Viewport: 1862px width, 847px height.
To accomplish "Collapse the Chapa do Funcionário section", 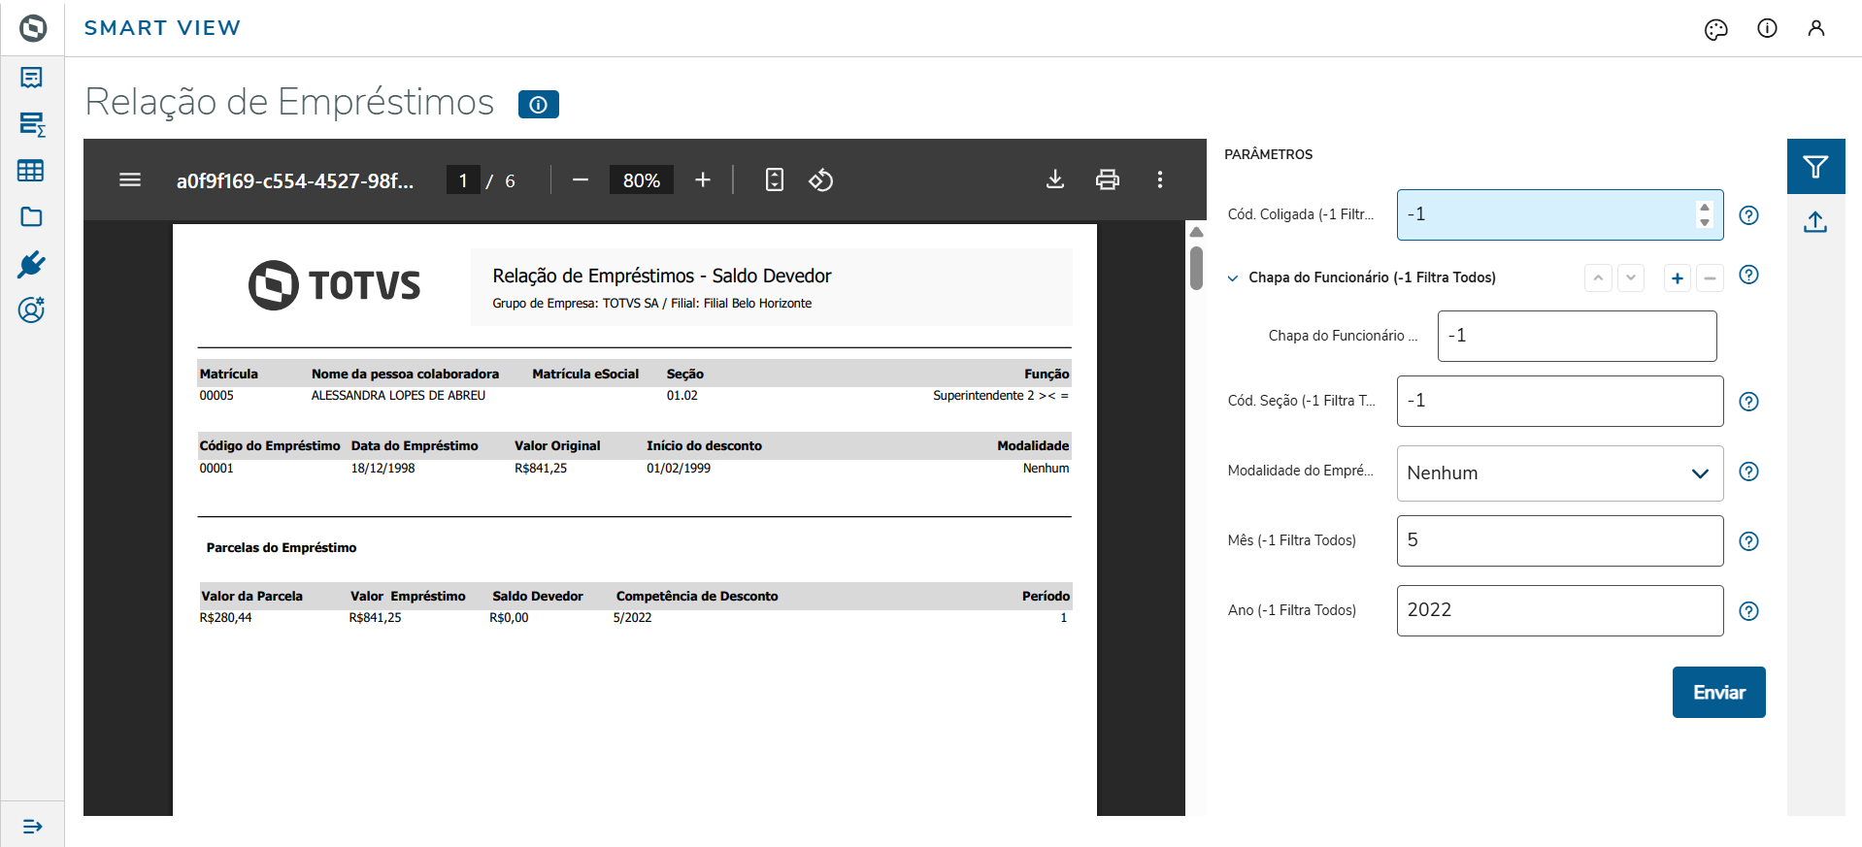I will point(1233,277).
